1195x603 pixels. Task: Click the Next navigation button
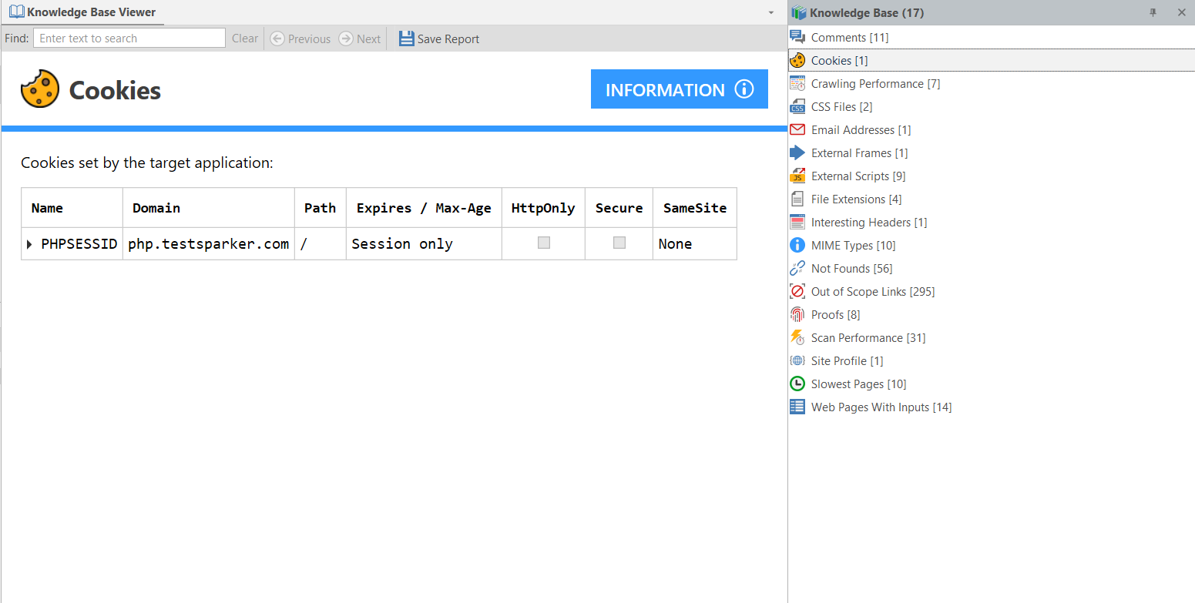pyautogui.click(x=358, y=38)
